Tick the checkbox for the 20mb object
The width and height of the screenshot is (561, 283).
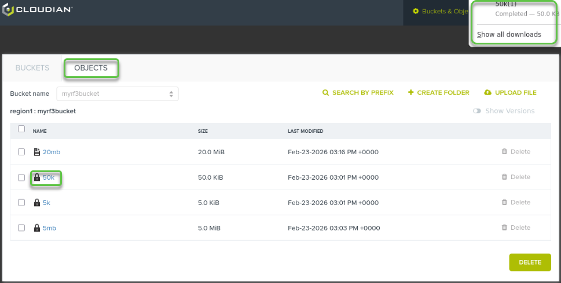pyautogui.click(x=21, y=152)
